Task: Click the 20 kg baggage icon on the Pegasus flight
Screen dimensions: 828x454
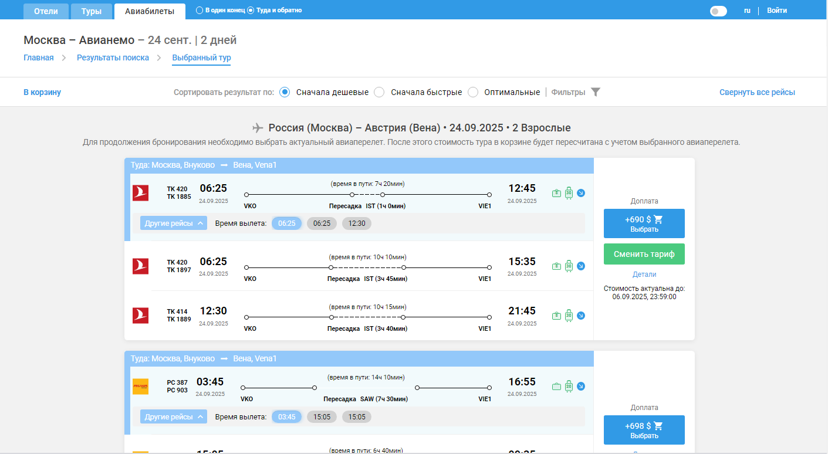Action: click(568, 387)
